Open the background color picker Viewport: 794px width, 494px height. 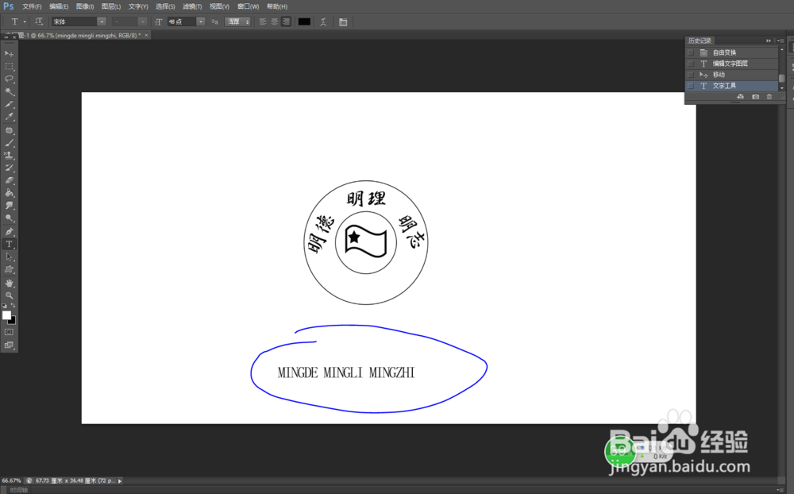click(13, 321)
